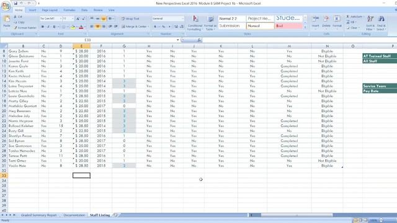Activate the Format Painter brush

[25, 28]
